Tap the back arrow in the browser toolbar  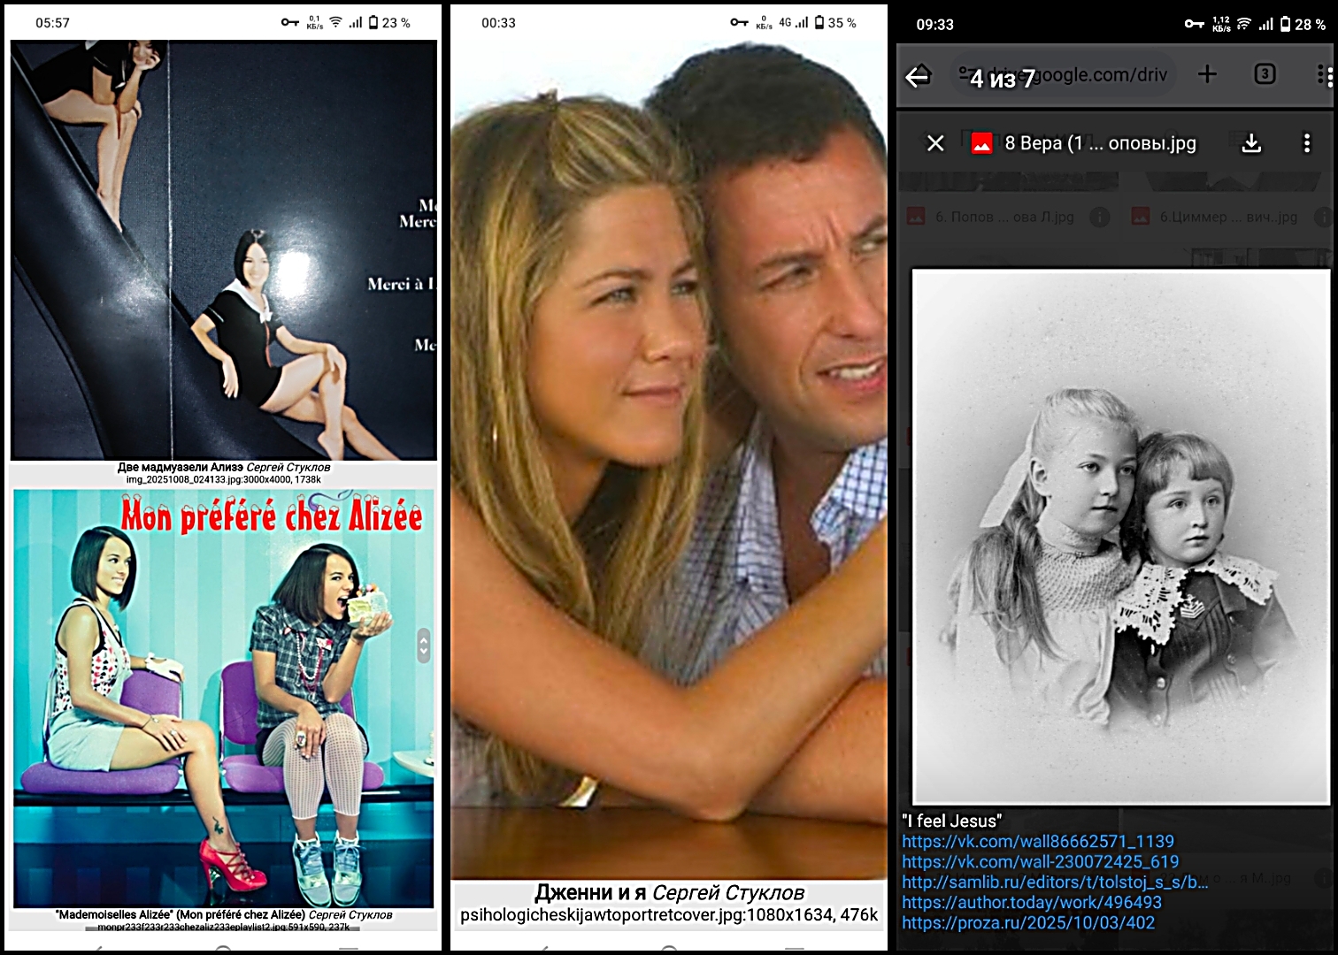coord(918,76)
